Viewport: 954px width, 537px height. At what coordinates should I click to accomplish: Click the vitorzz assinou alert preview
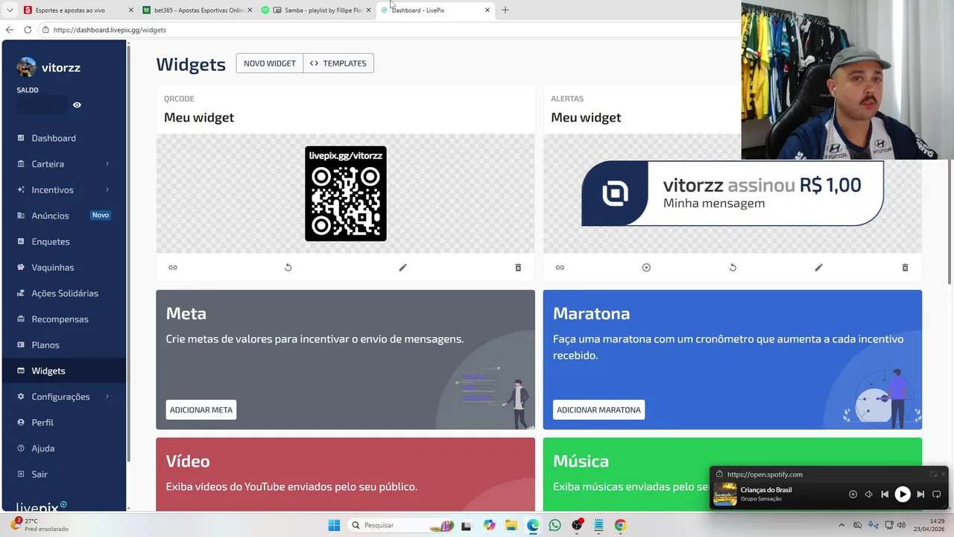point(733,193)
